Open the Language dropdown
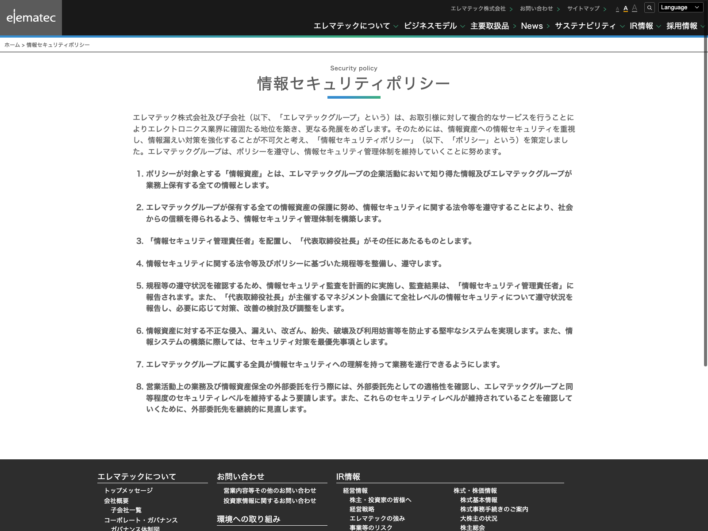 681,8
